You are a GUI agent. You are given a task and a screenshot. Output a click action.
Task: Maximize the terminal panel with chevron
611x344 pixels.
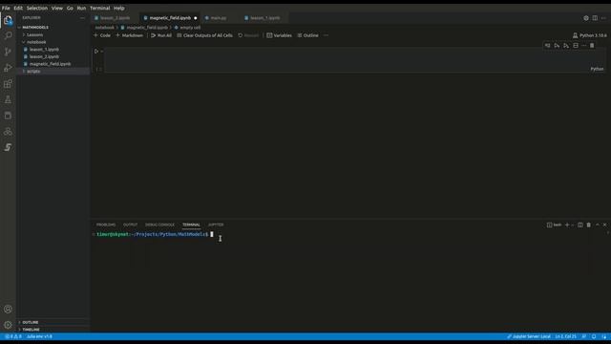[x=597, y=226]
